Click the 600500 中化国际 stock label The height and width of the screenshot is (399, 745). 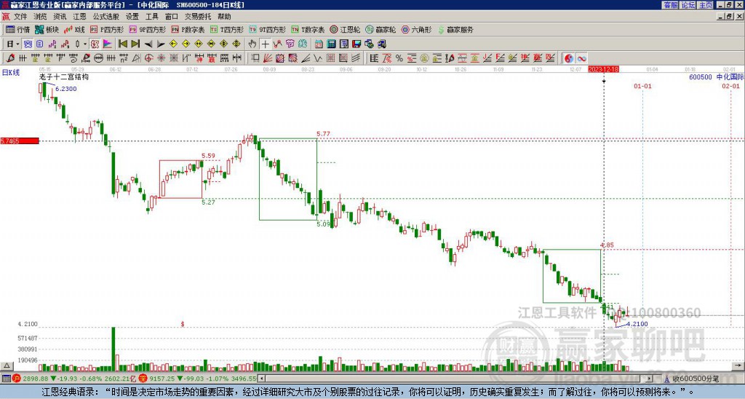(716, 76)
